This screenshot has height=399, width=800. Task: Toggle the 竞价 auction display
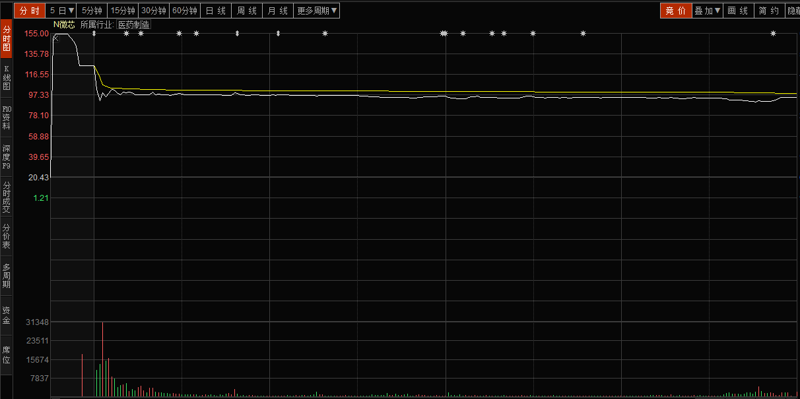pos(676,11)
